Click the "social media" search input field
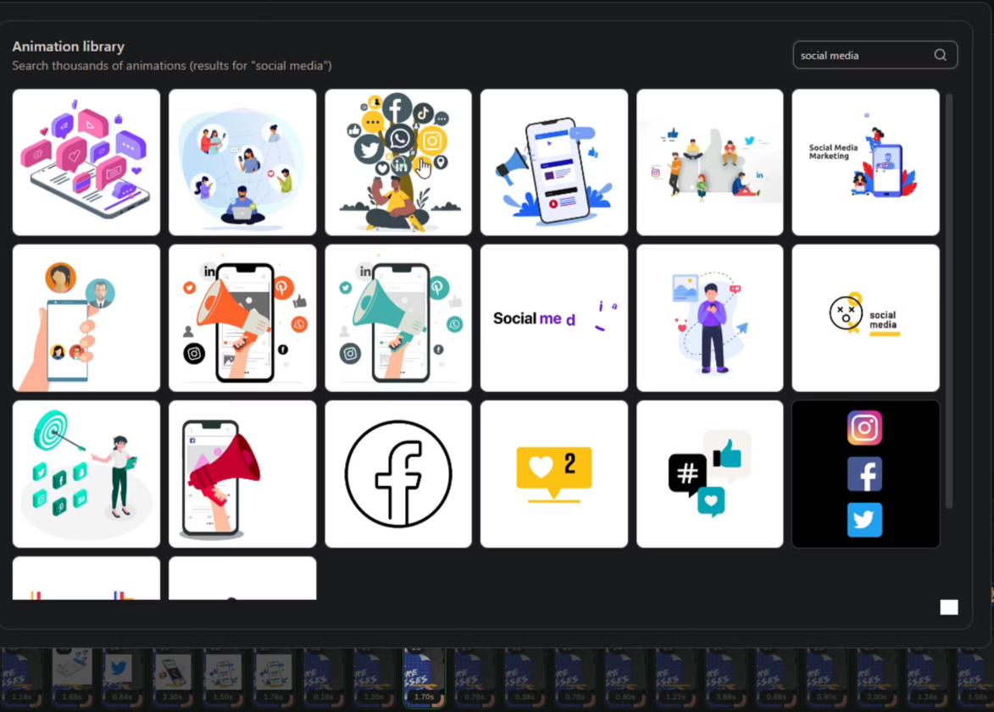 coord(860,55)
